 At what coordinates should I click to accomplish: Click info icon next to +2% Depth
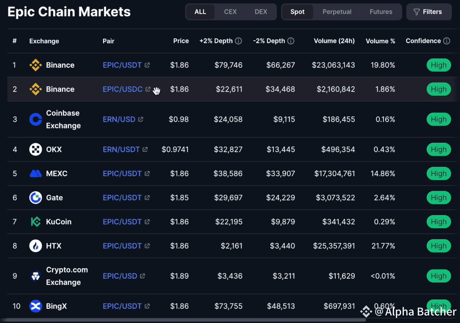pos(238,41)
